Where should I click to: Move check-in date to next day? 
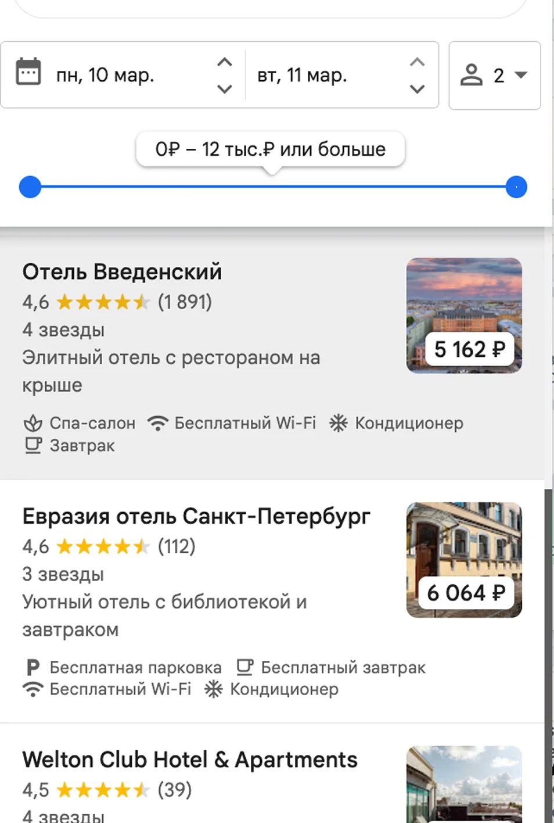point(225,62)
